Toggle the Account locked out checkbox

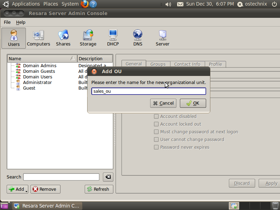156,124
